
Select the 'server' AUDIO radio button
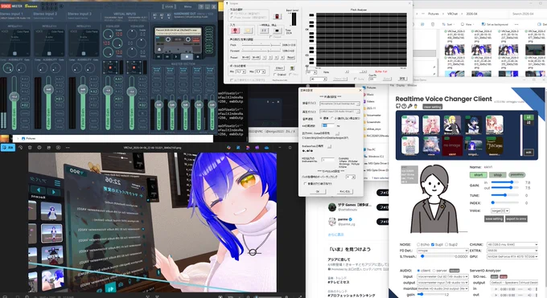pyautogui.click(x=434, y=271)
